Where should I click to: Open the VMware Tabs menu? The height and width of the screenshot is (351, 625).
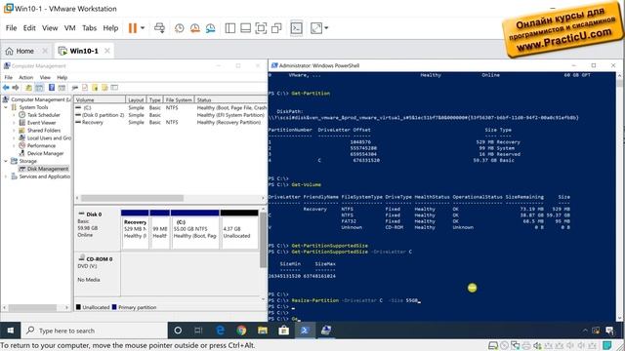[x=89, y=28]
